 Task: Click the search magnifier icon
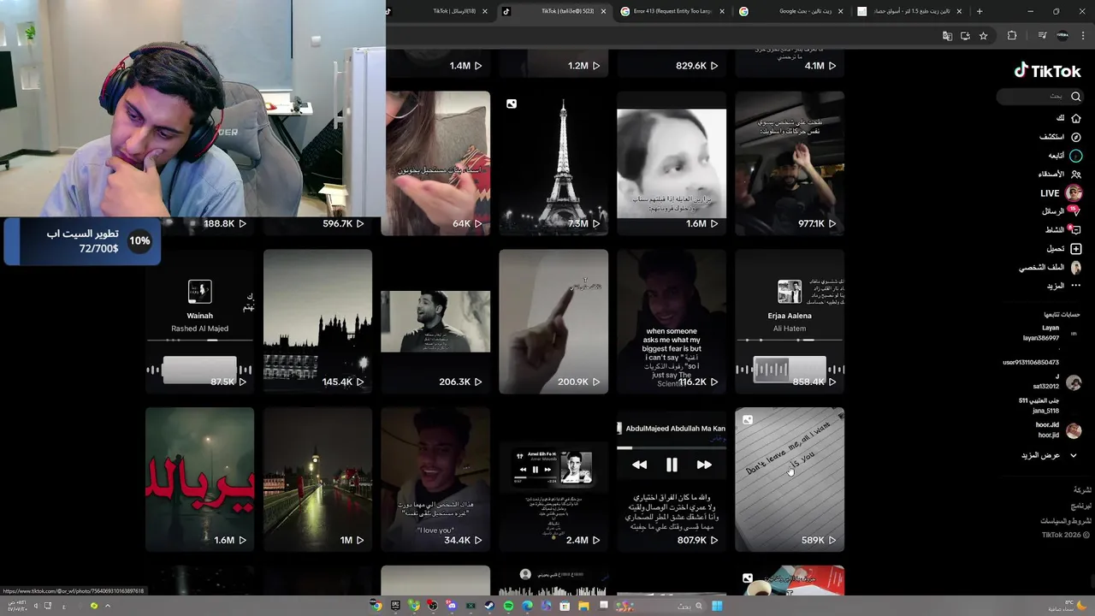click(x=1076, y=96)
